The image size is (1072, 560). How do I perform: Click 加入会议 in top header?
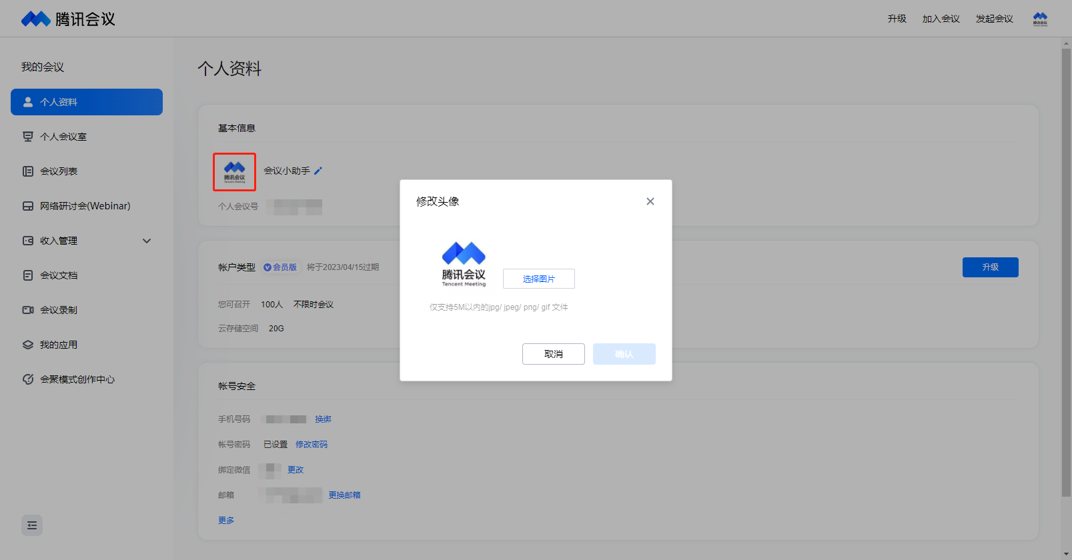pyautogui.click(x=941, y=19)
